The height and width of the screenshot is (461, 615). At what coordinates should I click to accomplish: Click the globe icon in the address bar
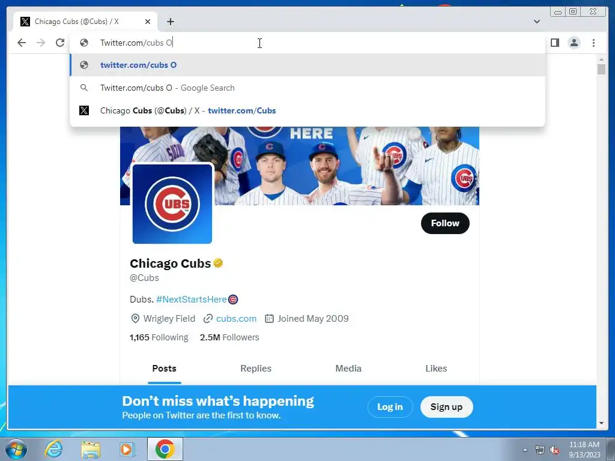(x=84, y=43)
